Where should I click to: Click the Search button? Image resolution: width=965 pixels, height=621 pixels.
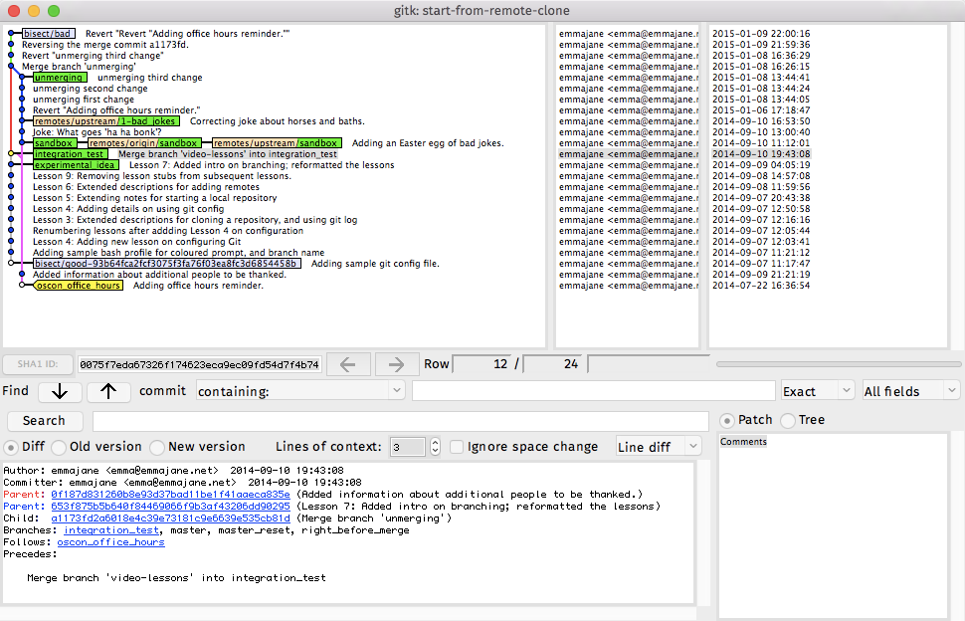44,420
